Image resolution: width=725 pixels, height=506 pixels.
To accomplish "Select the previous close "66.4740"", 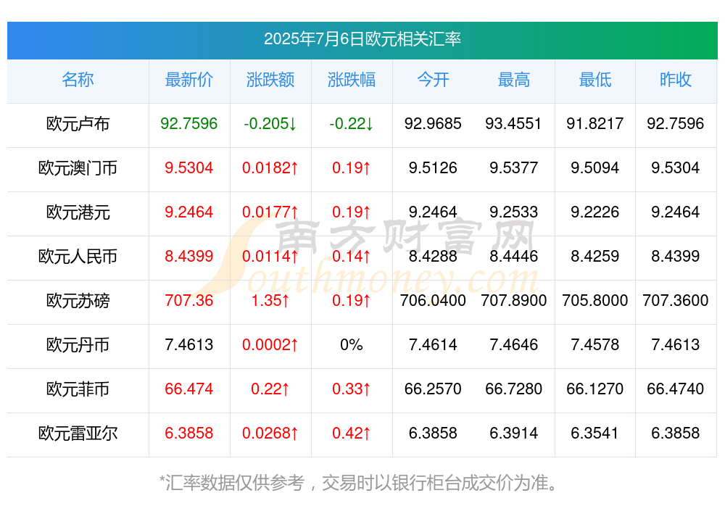I will pos(676,389).
